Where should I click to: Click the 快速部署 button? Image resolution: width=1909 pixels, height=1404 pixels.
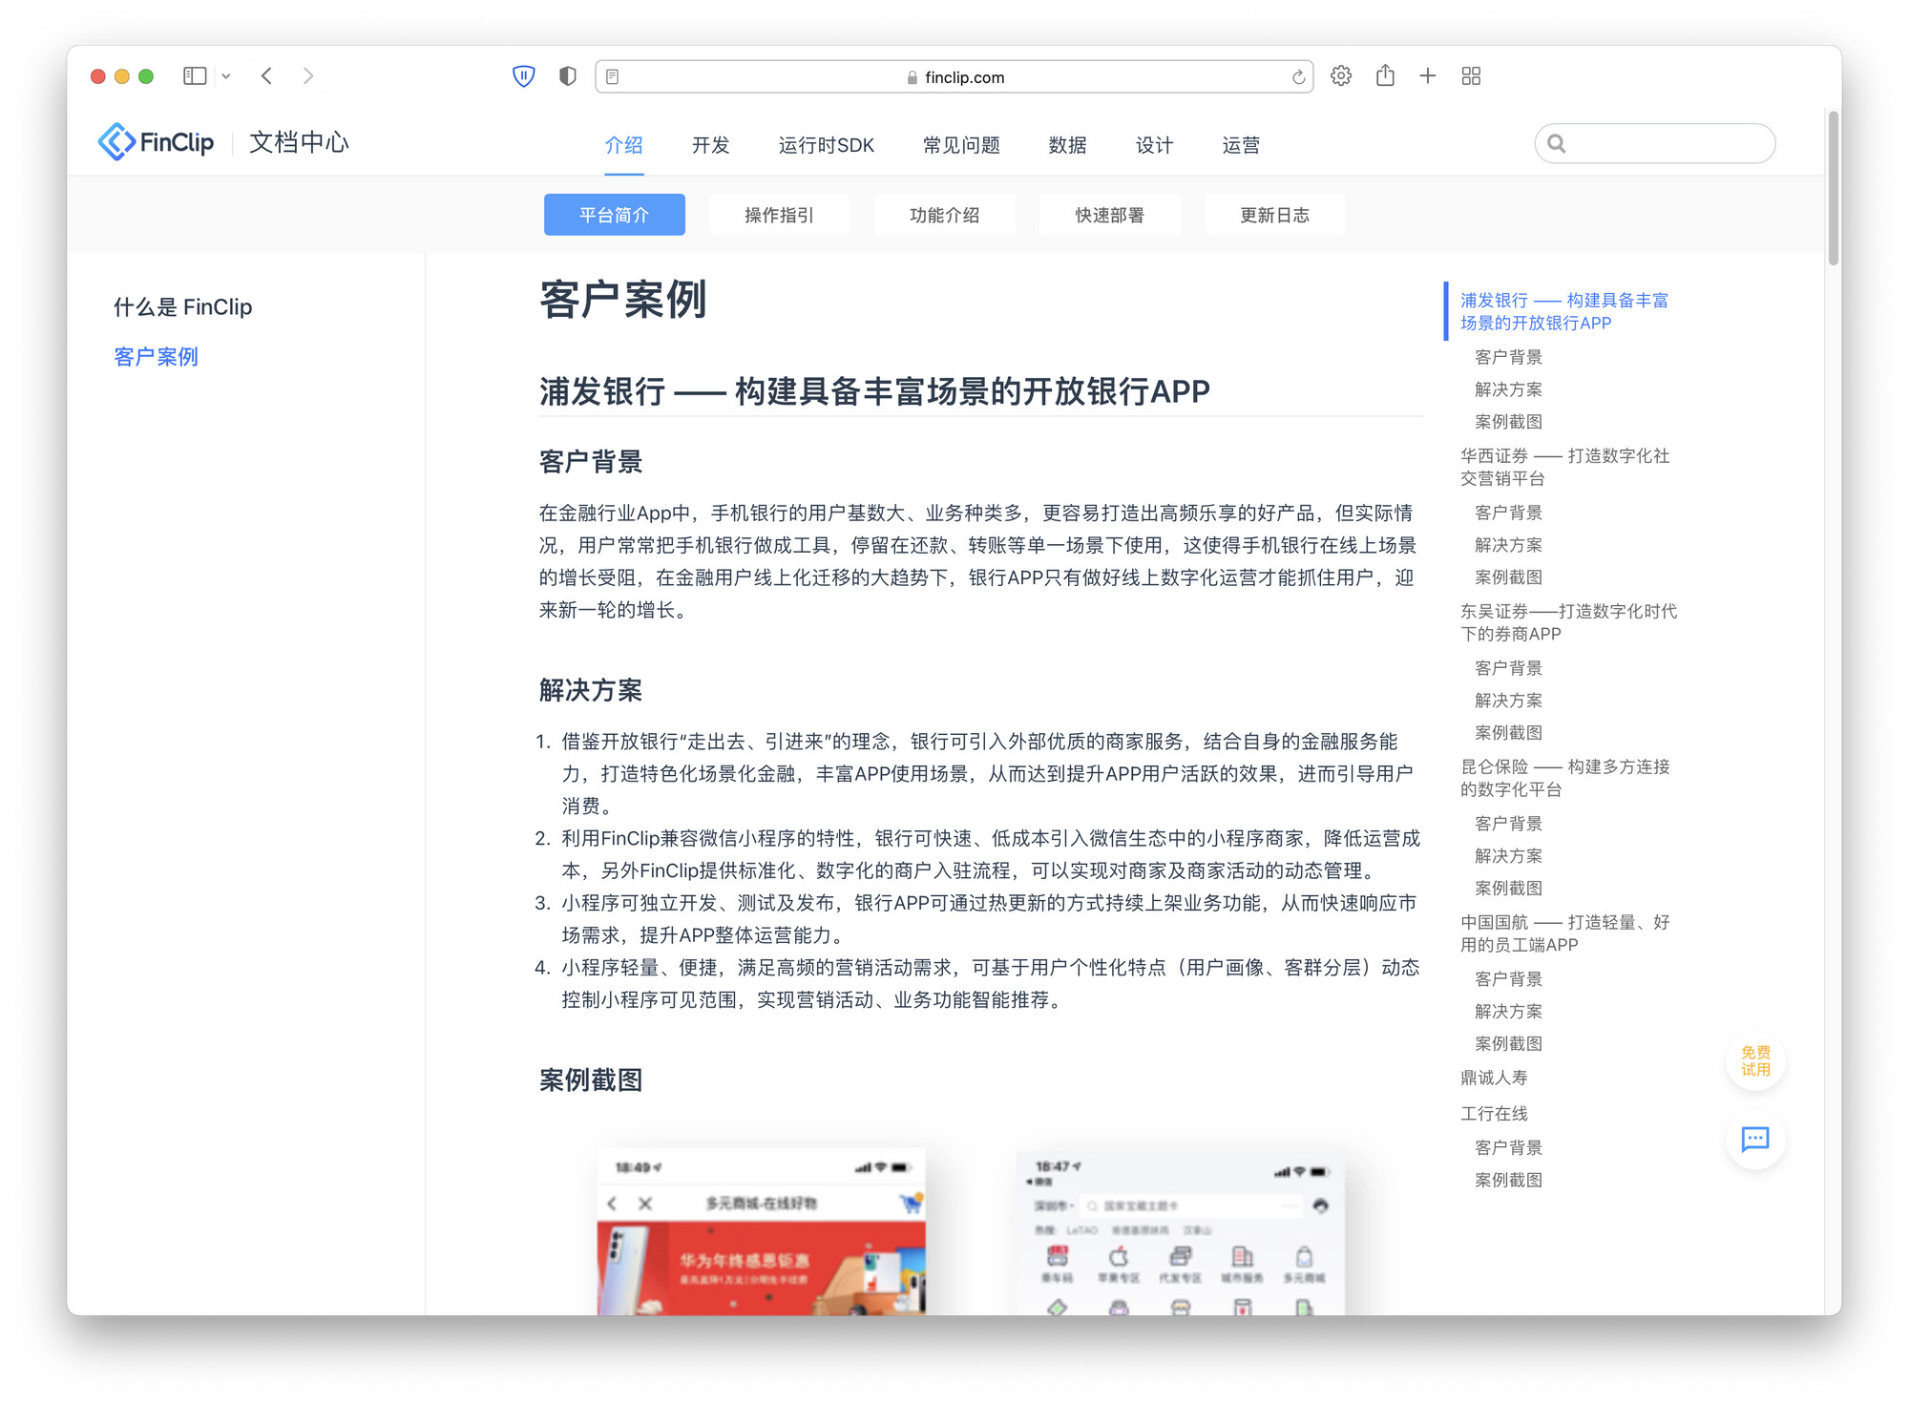point(1110,215)
